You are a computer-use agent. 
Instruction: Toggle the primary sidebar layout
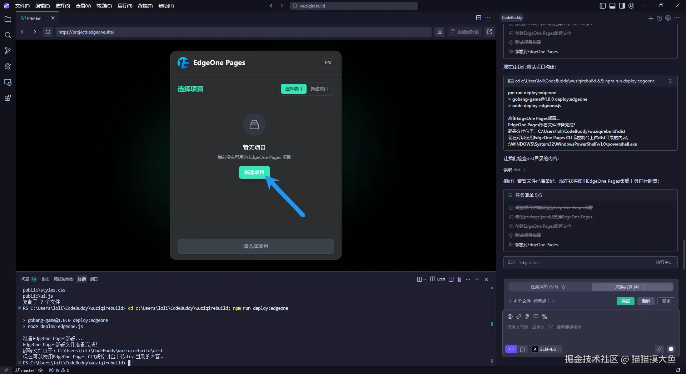[603, 6]
